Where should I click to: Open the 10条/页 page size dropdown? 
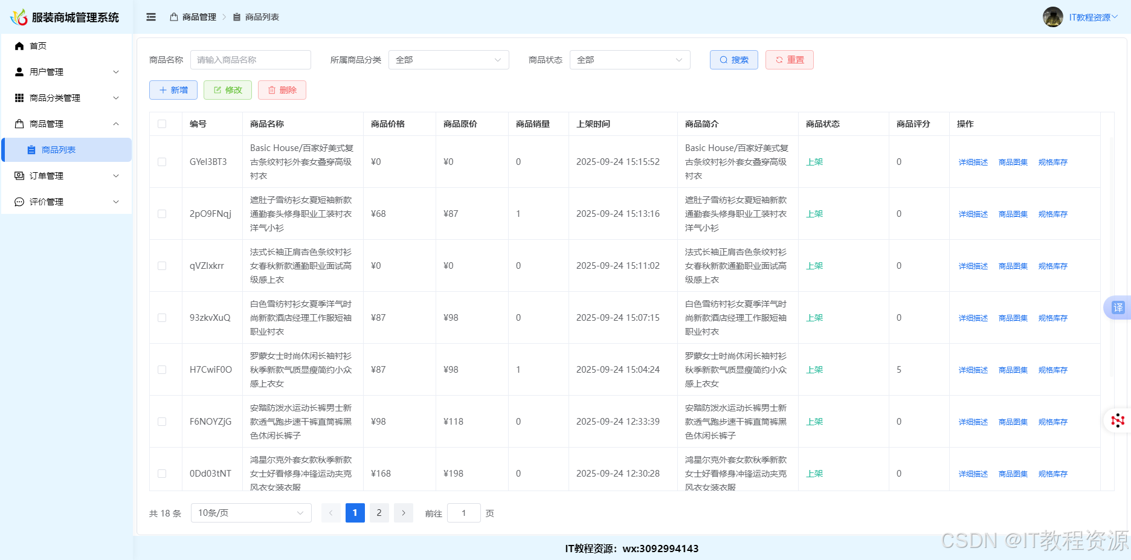251,513
